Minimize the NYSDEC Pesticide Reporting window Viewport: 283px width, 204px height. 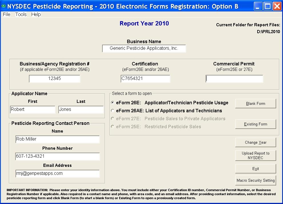click(258, 6)
